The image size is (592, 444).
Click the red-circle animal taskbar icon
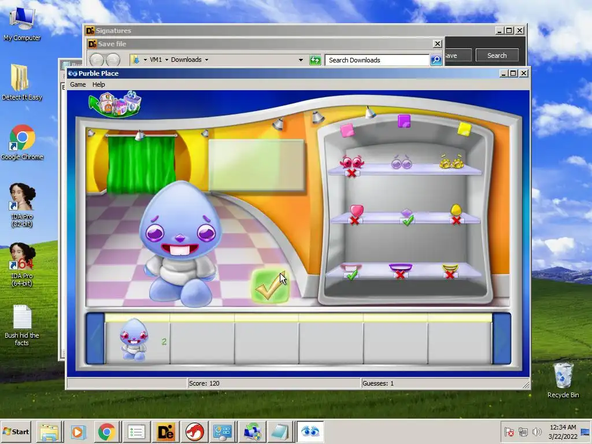(194, 431)
